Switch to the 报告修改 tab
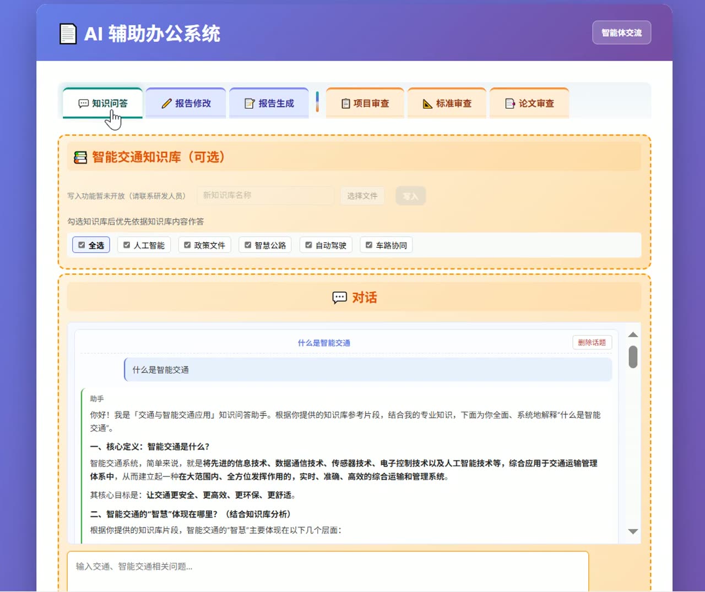705x592 pixels. click(x=186, y=103)
